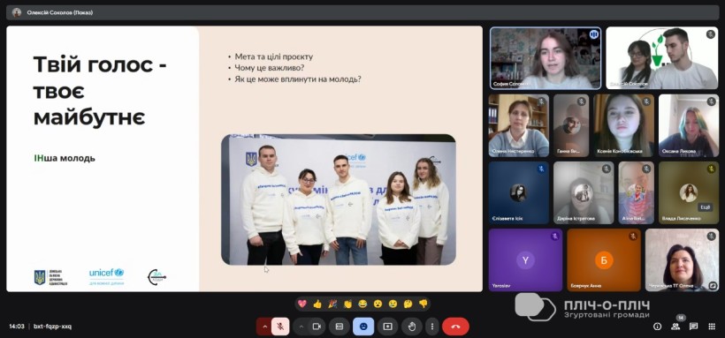
Task: Select Yaroslav's purple participant tile
Action: point(525,260)
